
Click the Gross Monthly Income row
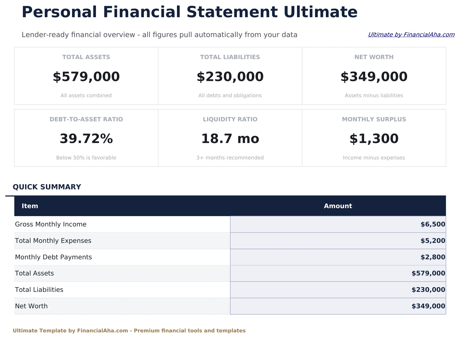[51, 224]
